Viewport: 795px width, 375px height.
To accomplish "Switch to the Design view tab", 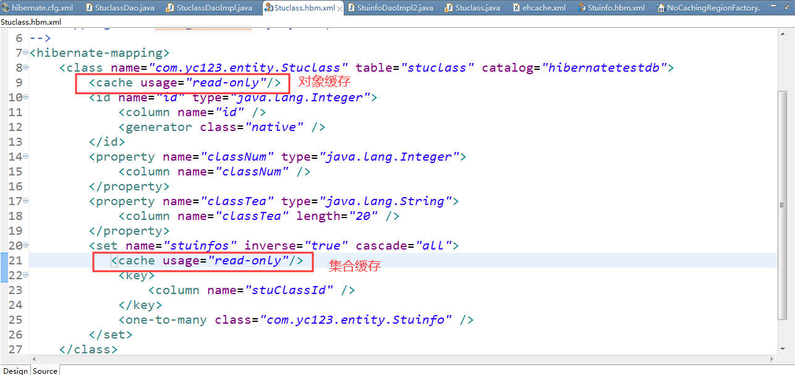I will pos(15,370).
